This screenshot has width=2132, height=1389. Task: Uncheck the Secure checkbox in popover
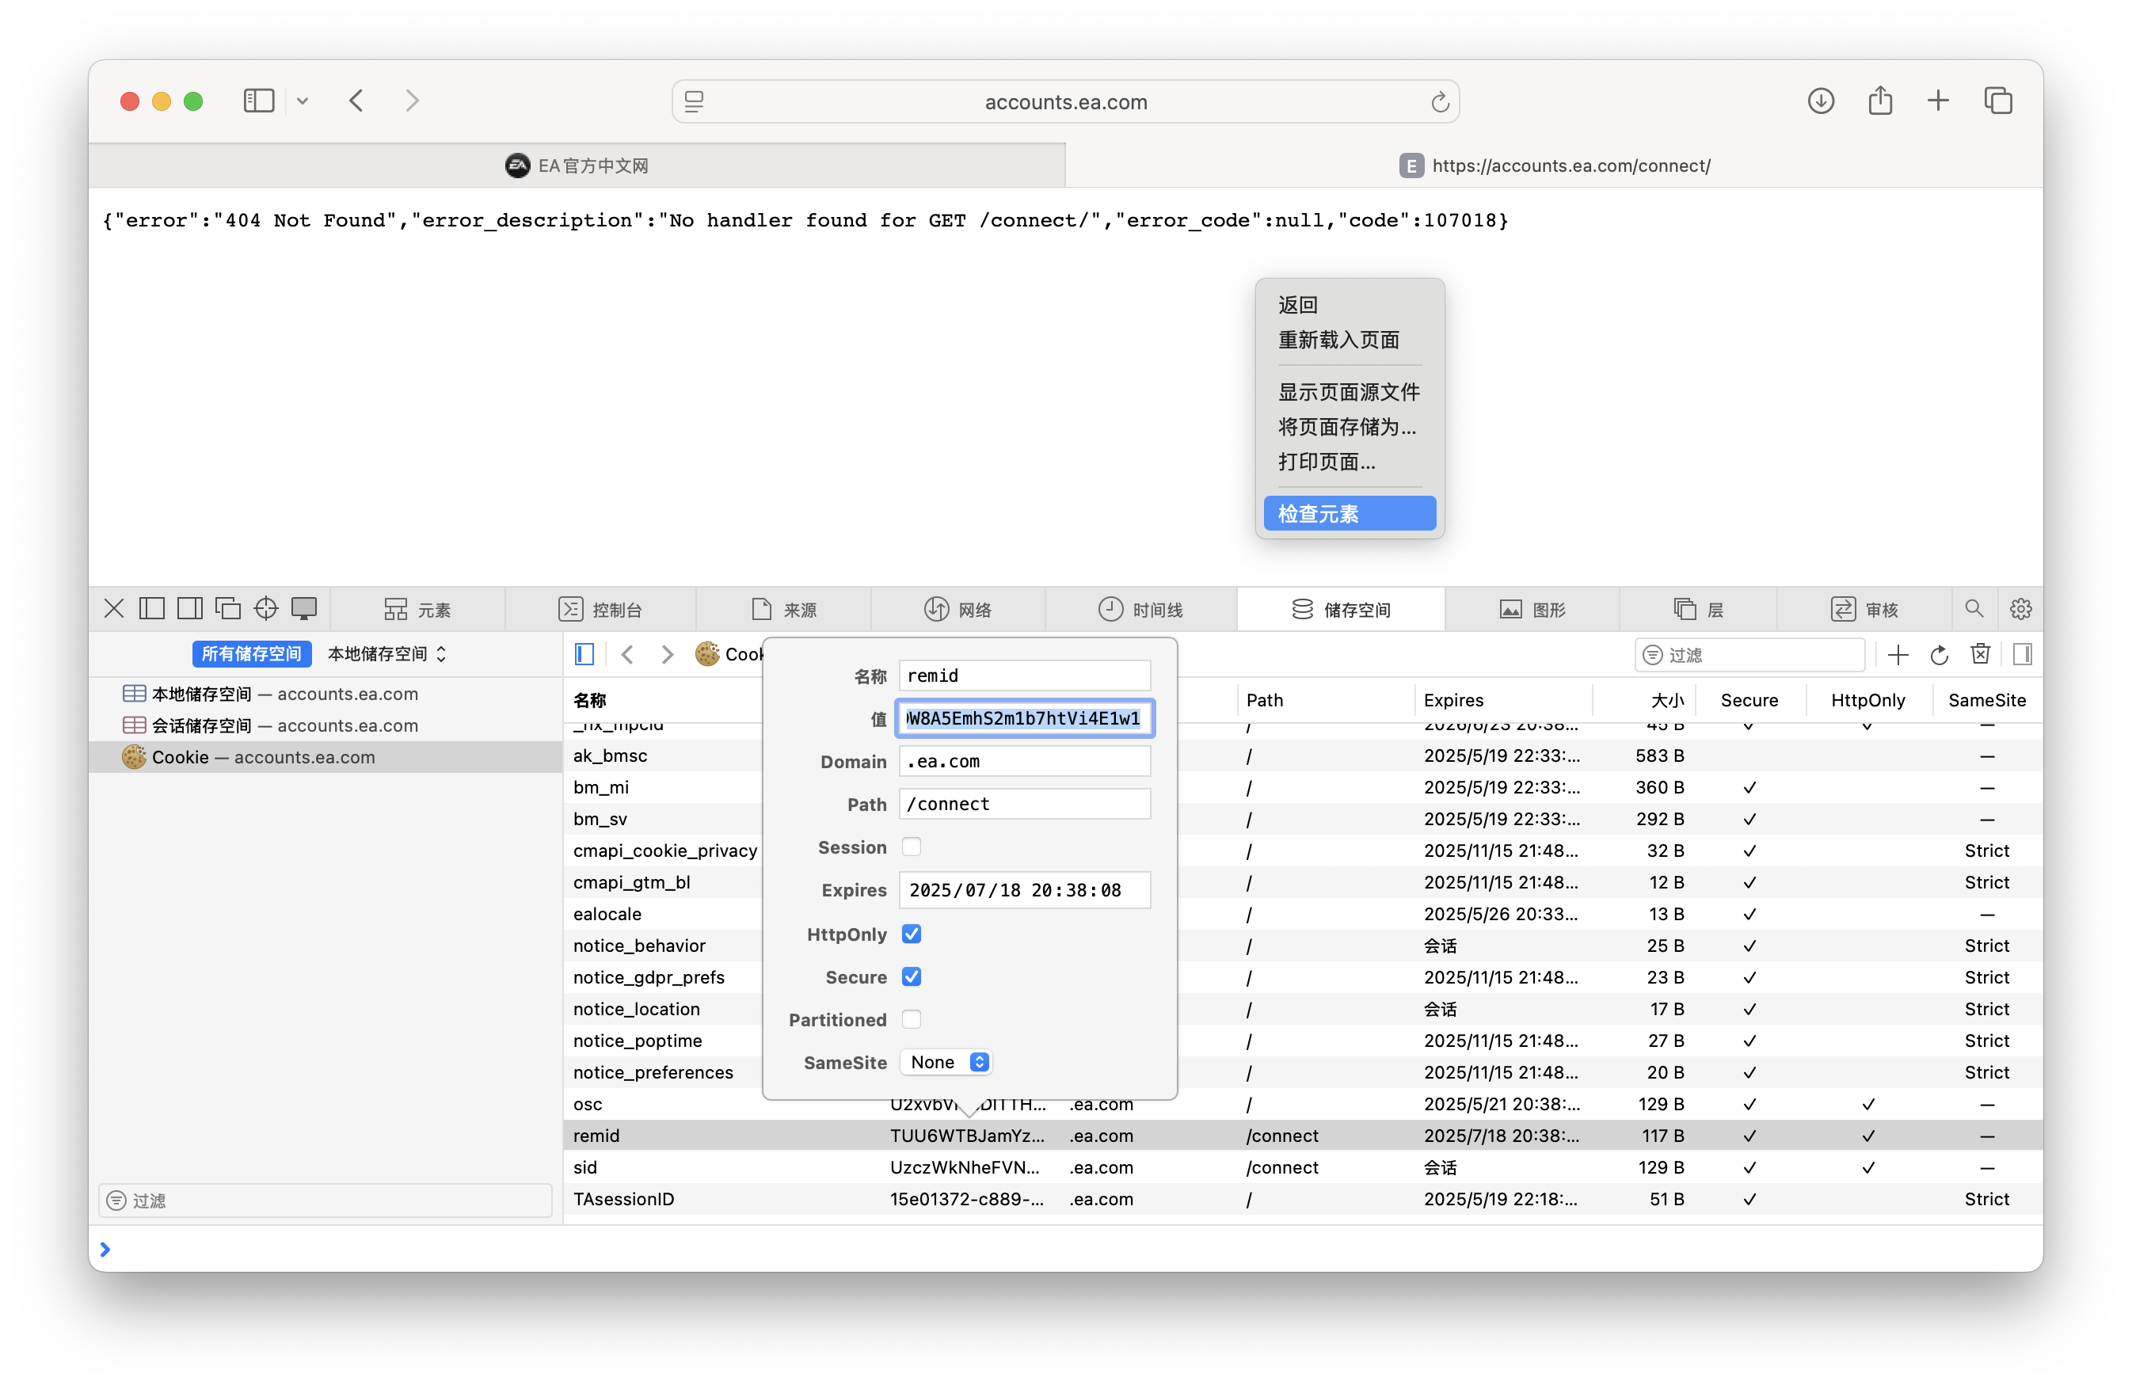(x=911, y=977)
